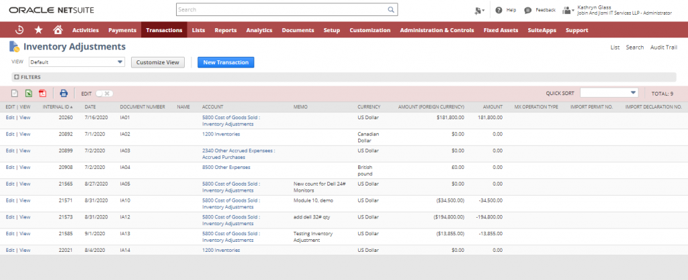
Task: Click the Customize View button
Action: 158,62
